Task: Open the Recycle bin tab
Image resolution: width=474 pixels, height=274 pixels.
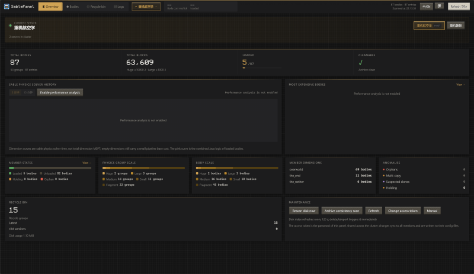Action: click(x=96, y=7)
